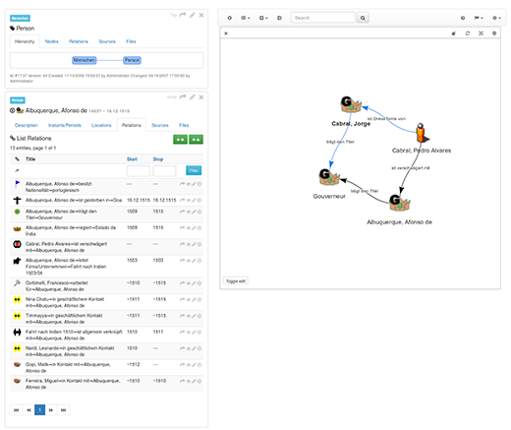Open the list-view dropdown in toolbar
The image size is (511, 430).
246,18
